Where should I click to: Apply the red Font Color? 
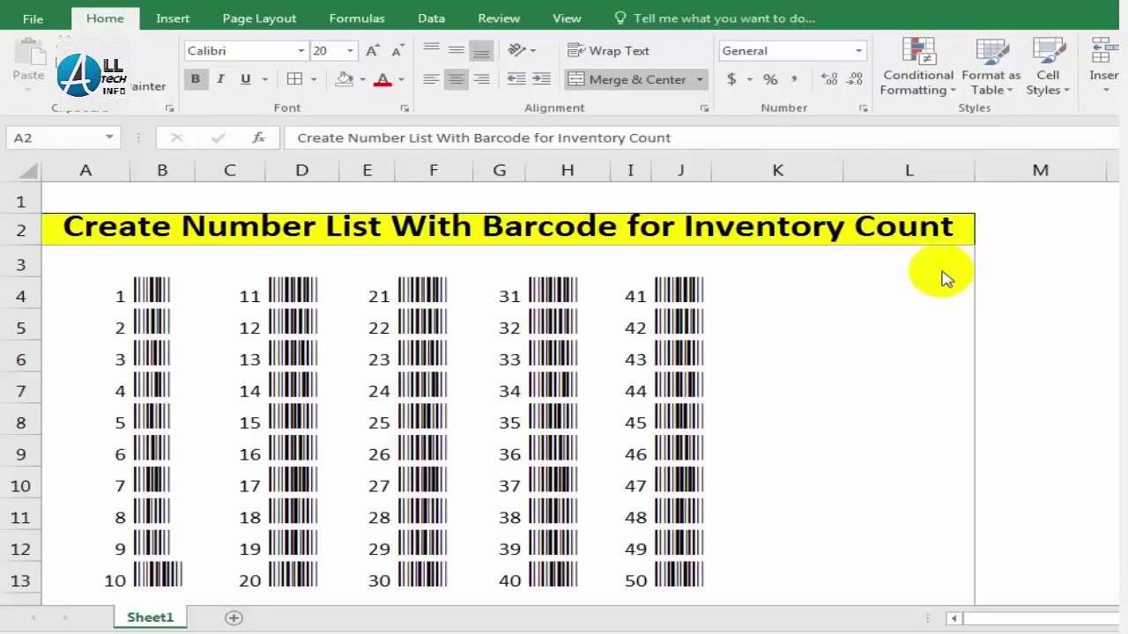(382, 79)
